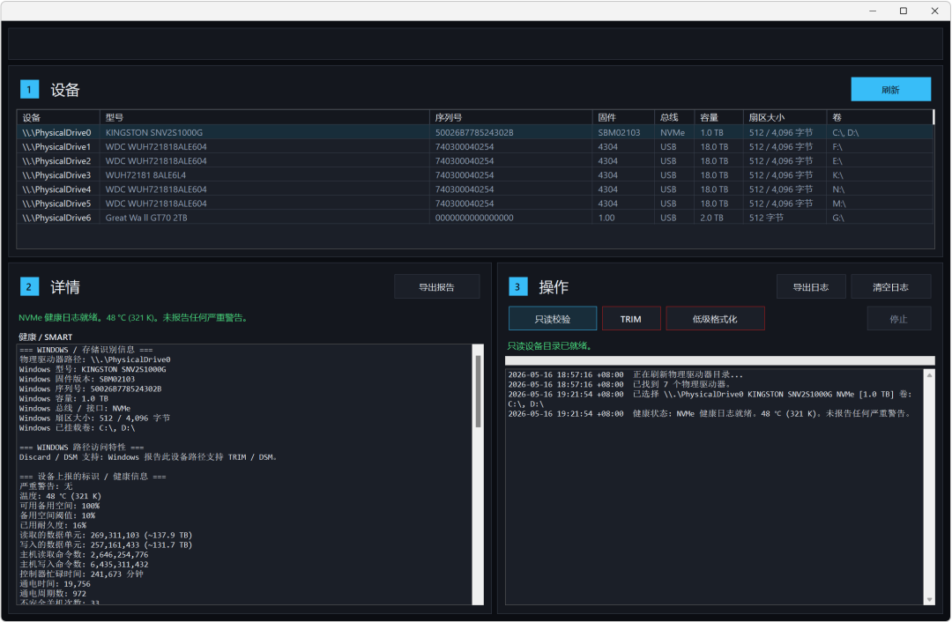Click the NVMe health status green text

134,317
